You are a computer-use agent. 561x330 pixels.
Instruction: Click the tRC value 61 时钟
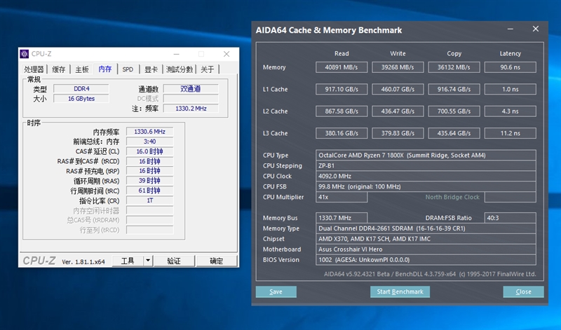coord(149,191)
